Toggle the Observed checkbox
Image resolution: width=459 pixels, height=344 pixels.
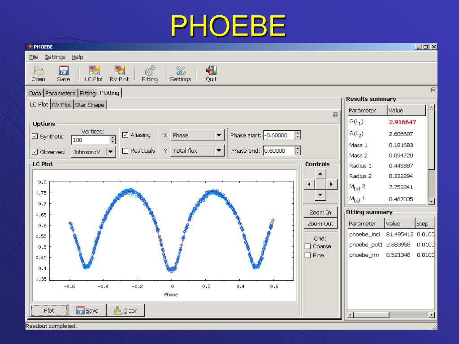(x=35, y=152)
